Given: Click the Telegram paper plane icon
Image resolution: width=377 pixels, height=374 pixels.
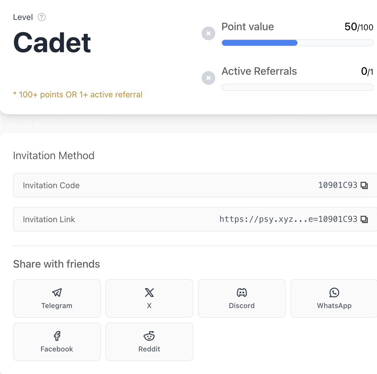Looking at the screenshot, I should pyautogui.click(x=57, y=293).
